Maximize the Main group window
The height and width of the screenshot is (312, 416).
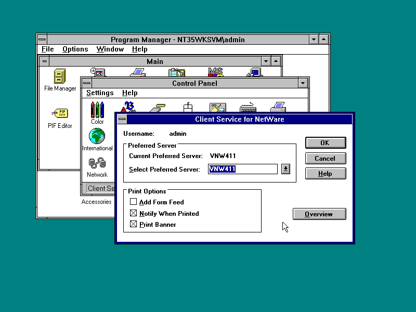276,61
